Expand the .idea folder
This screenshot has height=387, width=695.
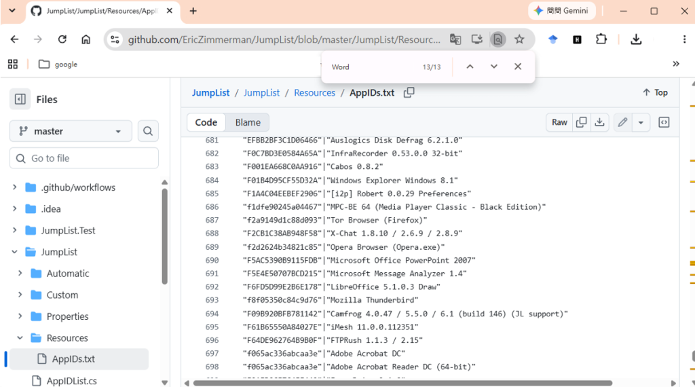(15, 208)
